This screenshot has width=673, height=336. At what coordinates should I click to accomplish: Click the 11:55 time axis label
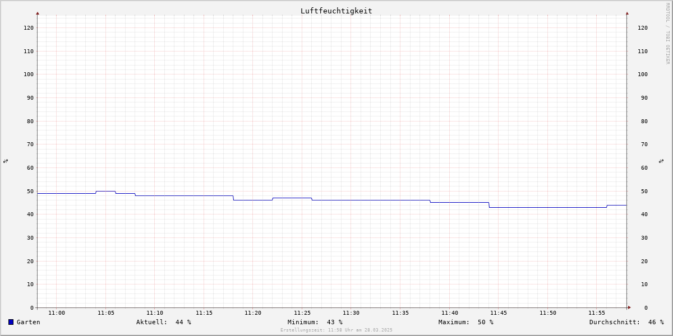pos(597,313)
